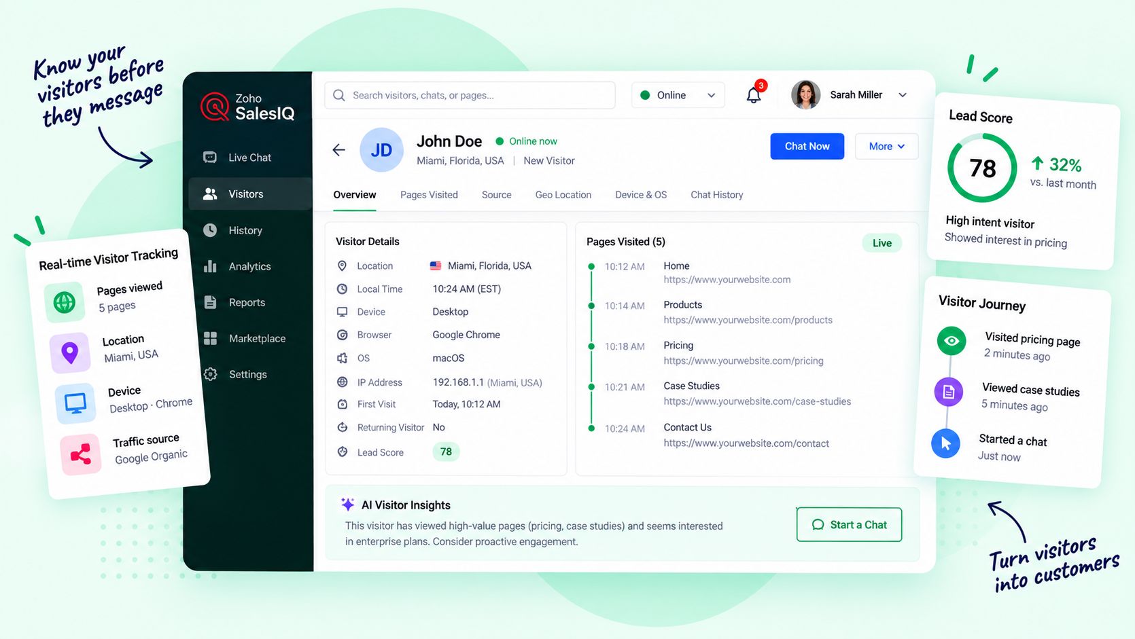Go back using the left arrow
Image resolution: width=1135 pixels, height=639 pixels.
(x=339, y=150)
